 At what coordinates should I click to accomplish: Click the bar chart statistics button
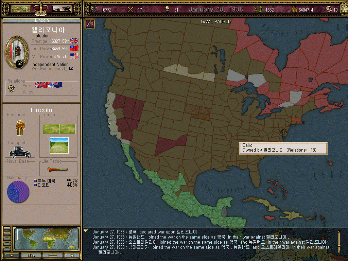[x=31, y=256]
